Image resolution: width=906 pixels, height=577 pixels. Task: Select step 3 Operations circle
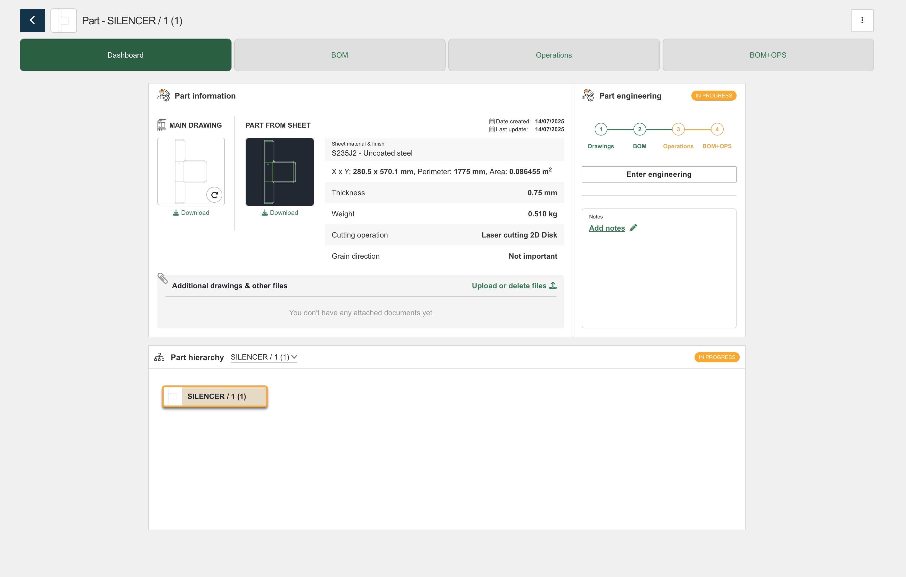[678, 129]
